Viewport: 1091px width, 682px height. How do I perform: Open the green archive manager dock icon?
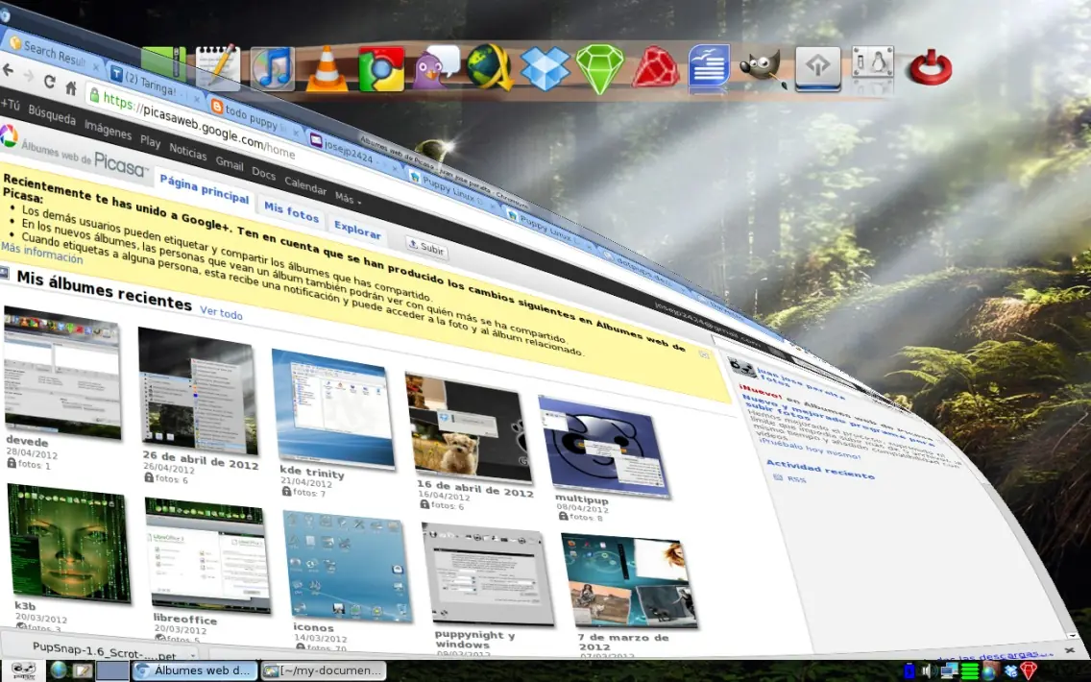tap(163, 63)
